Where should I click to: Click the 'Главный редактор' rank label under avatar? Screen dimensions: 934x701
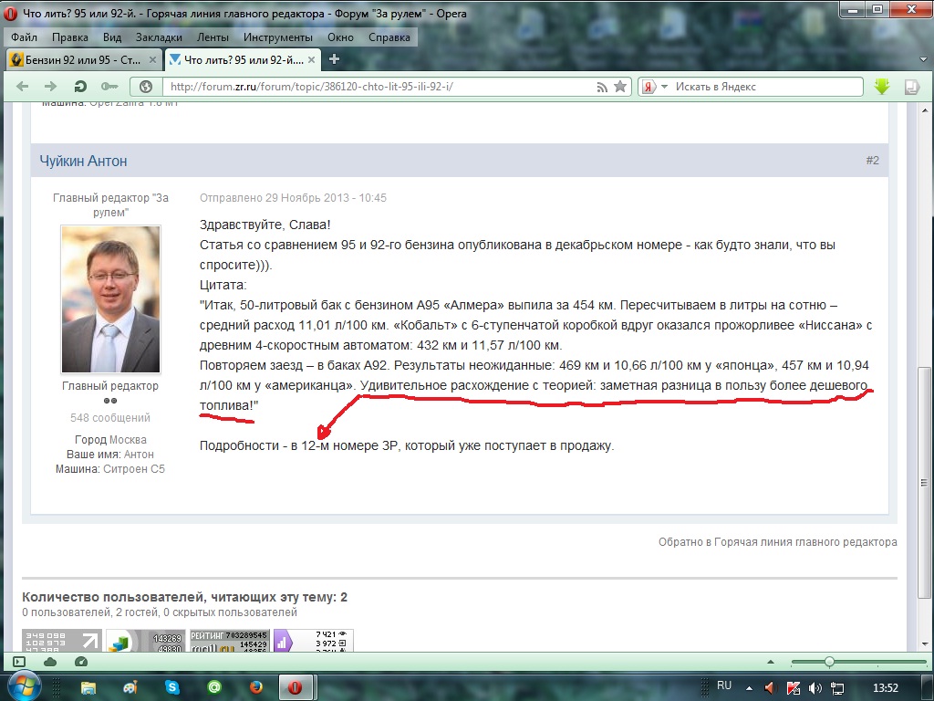tap(110, 386)
